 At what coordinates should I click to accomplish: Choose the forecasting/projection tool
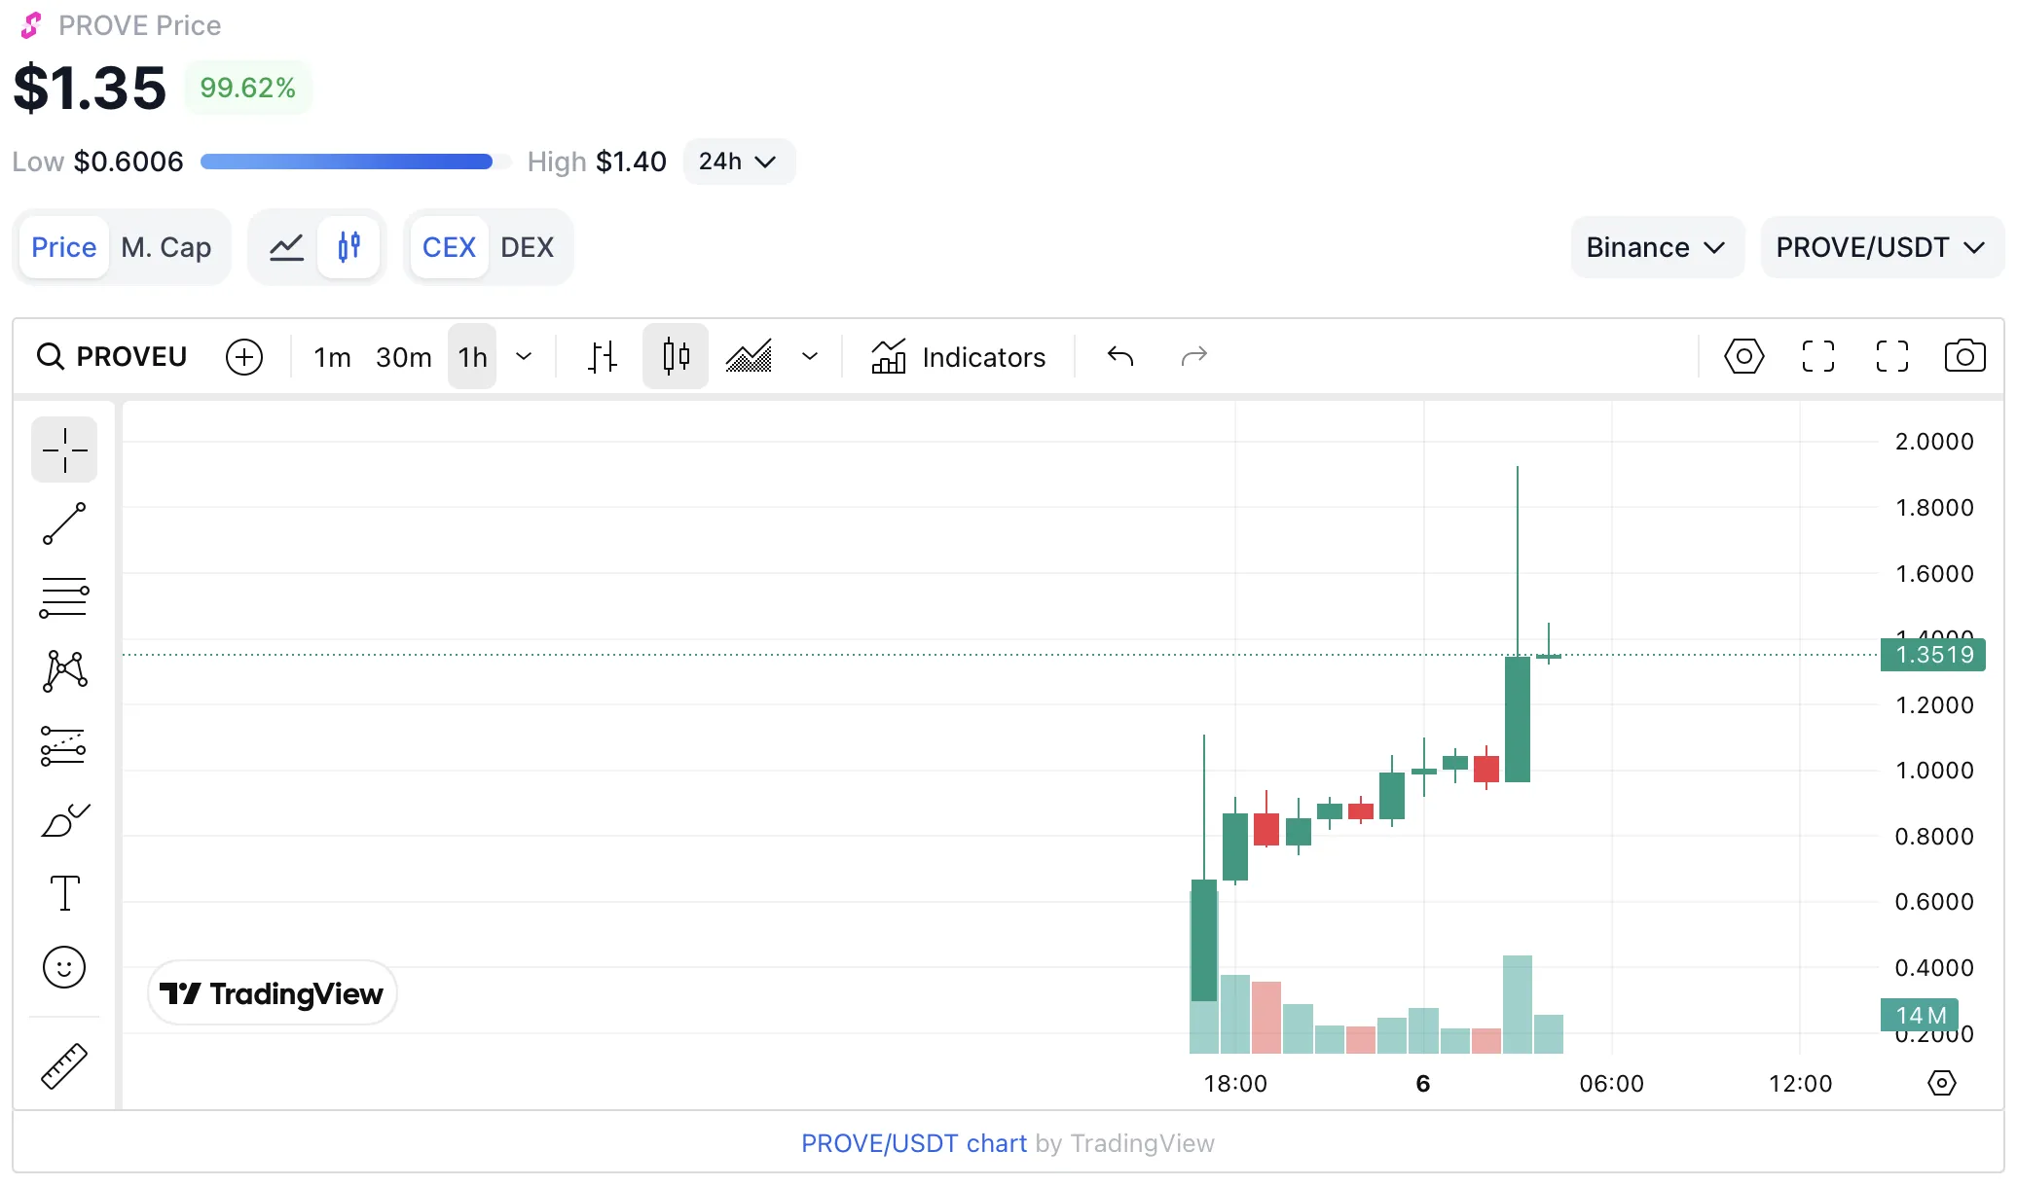tap(64, 746)
